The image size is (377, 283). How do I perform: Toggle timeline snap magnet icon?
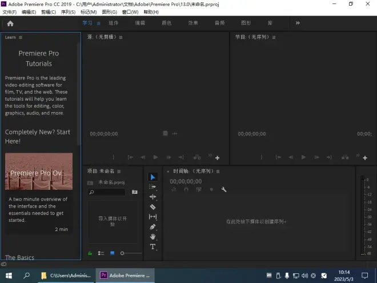tap(186, 190)
